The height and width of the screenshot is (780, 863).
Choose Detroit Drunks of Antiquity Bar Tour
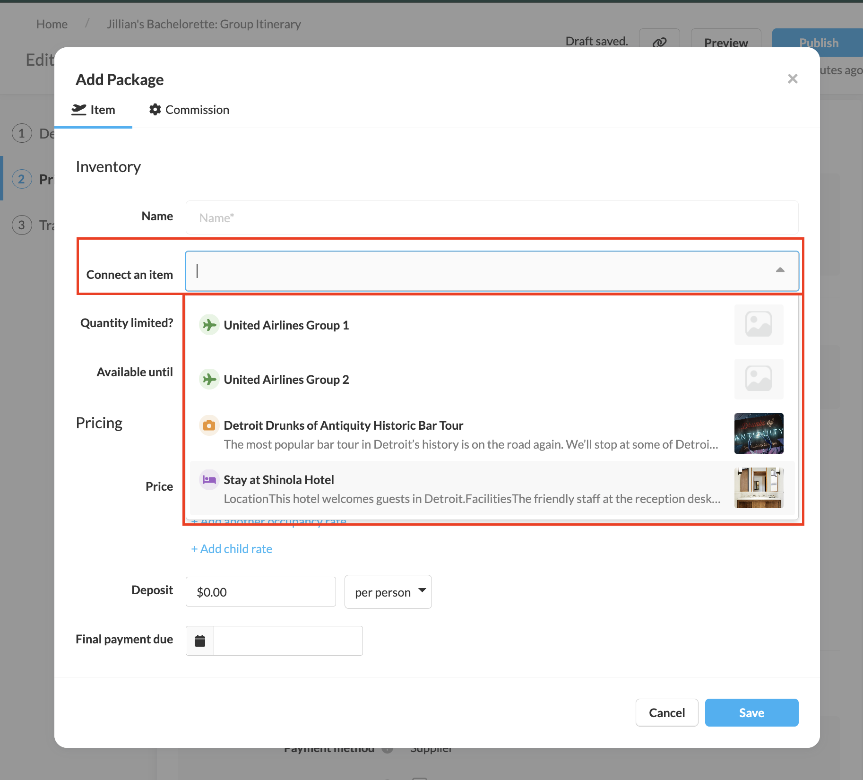[x=492, y=434]
